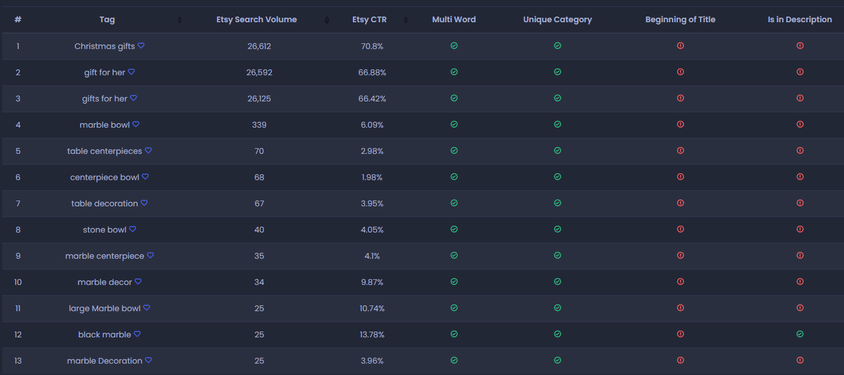
Task: Click Multi Word check icon for 'Christmas gifts'
Action: point(454,46)
